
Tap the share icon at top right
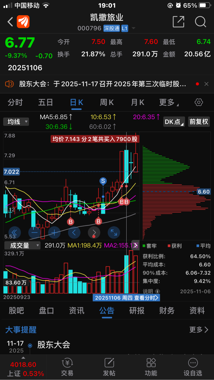pos(178,22)
